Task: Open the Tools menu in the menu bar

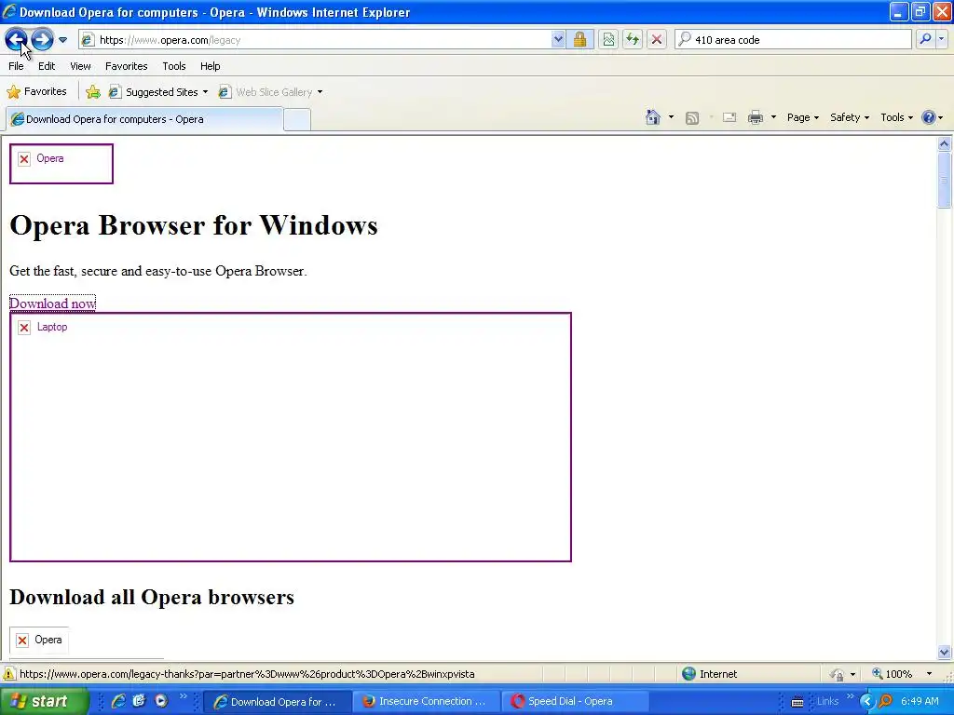Action: coord(174,66)
